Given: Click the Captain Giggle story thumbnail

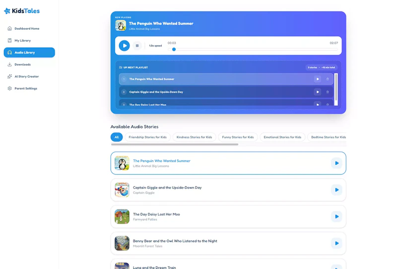Looking at the screenshot, I should 122,190.
